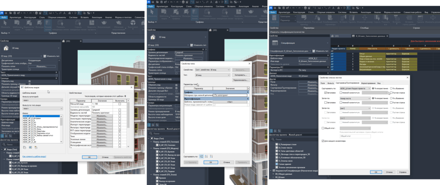Screen dimensions: 440x185
Task: Open the Фильтр категорий dropdown
Action: (43, 100)
